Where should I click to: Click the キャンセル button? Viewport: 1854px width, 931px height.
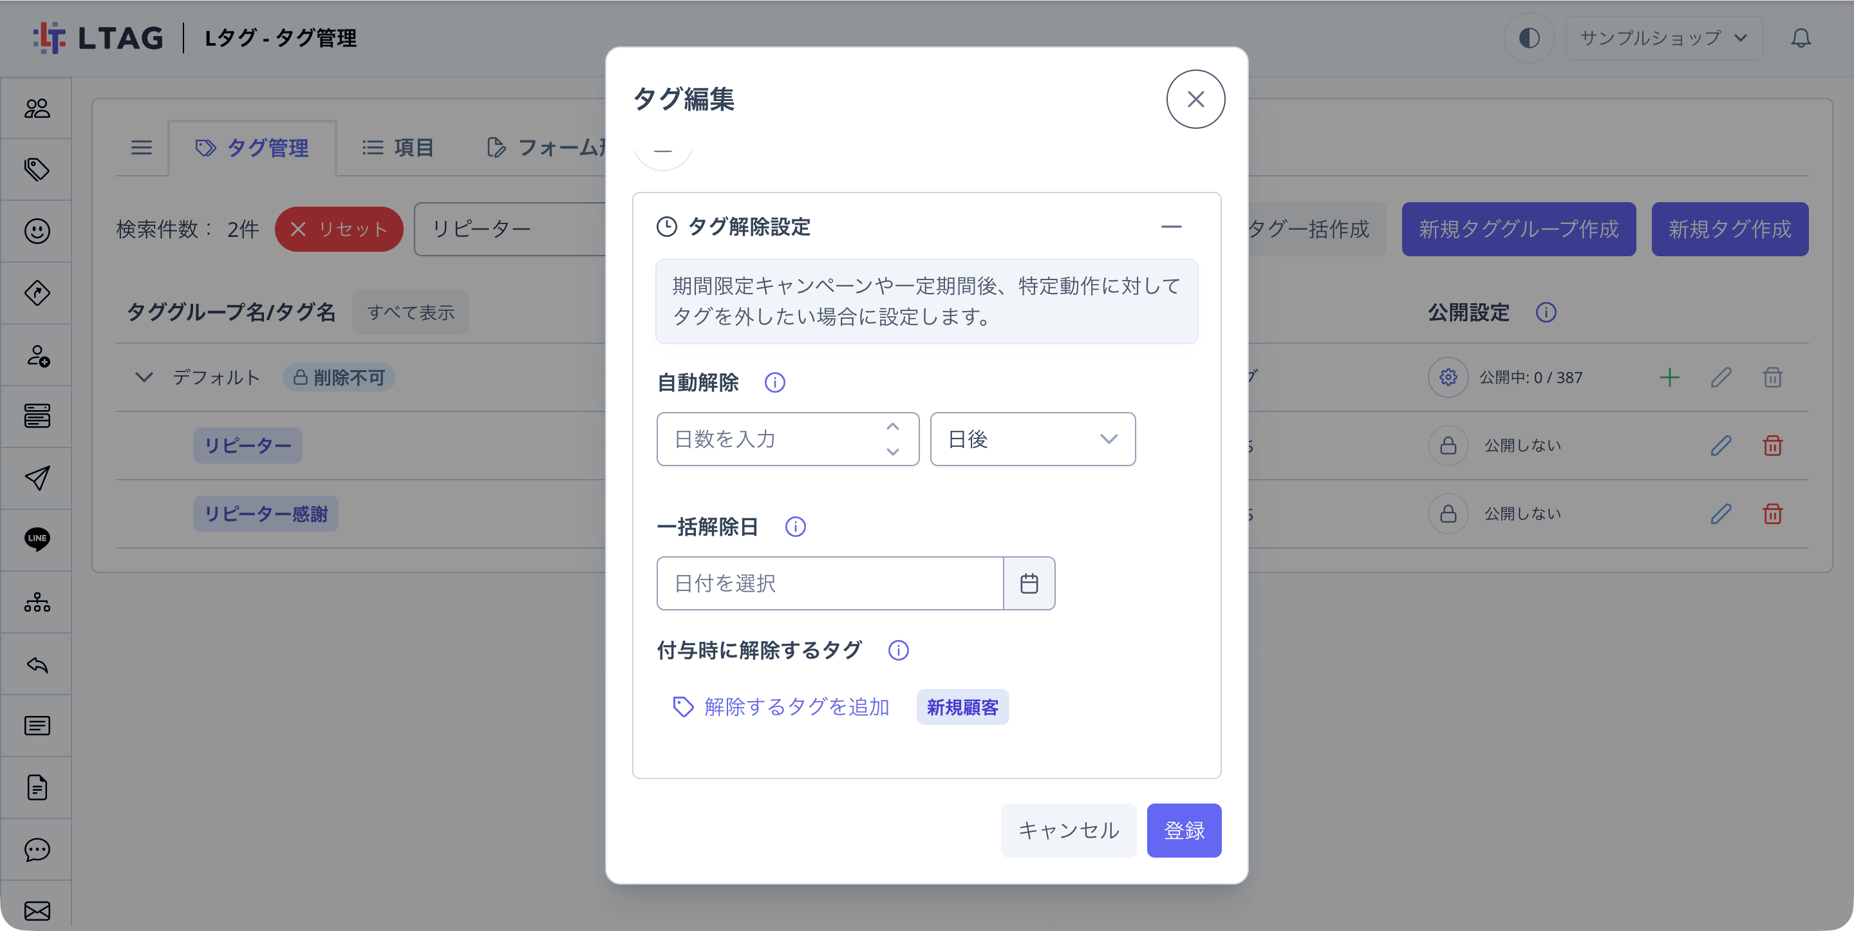point(1069,830)
